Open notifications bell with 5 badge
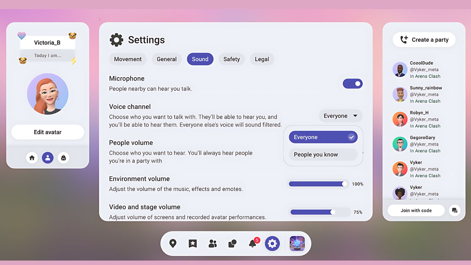Image resolution: width=471 pixels, height=265 pixels. pyautogui.click(x=253, y=243)
